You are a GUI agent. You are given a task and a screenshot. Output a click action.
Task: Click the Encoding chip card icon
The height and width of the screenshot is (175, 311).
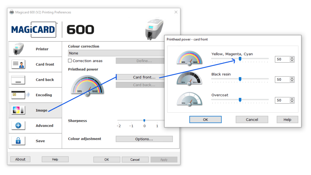[19, 95]
